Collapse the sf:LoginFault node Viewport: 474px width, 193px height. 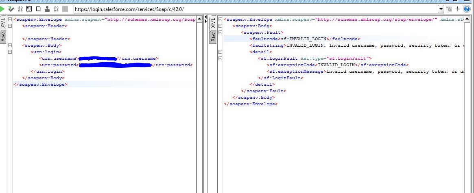pyautogui.click(x=220, y=59)
